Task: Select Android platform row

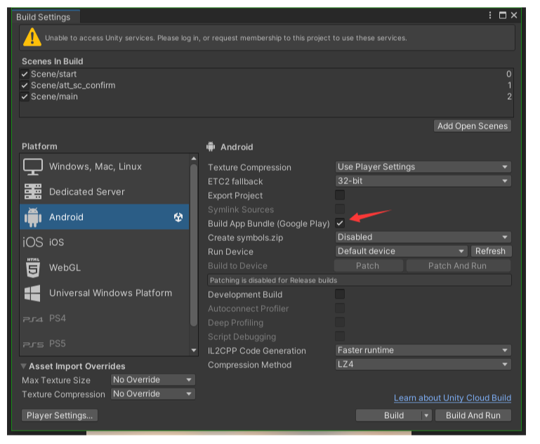Action: (x=105, y=217)
